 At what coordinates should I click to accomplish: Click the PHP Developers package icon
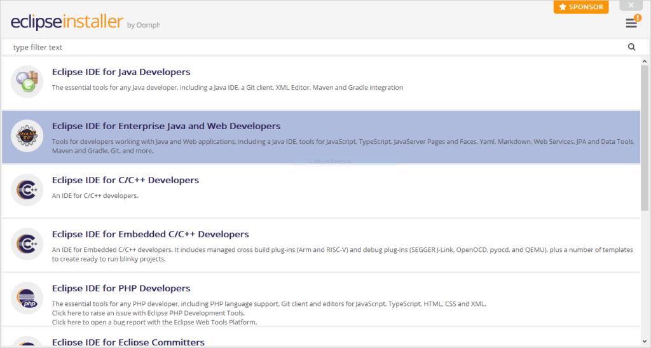[x=27, y=298]
